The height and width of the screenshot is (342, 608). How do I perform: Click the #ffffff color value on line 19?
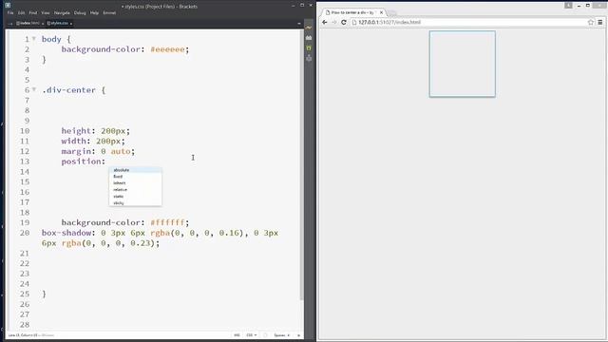coord(167,222)
